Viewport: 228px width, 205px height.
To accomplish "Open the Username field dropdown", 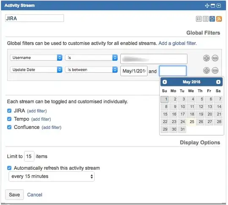I will (36, 58).
